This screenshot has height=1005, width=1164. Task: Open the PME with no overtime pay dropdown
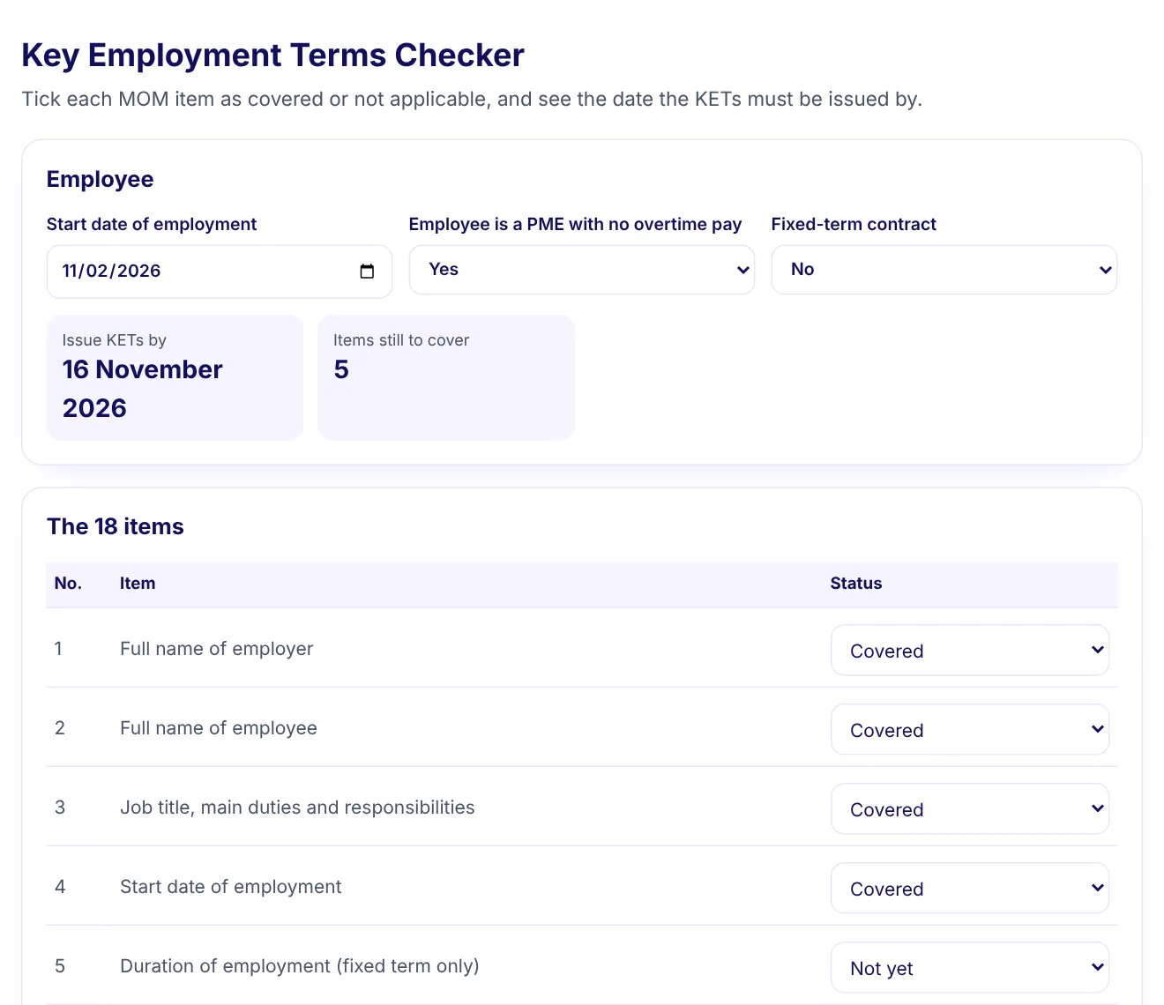point(582,270)
